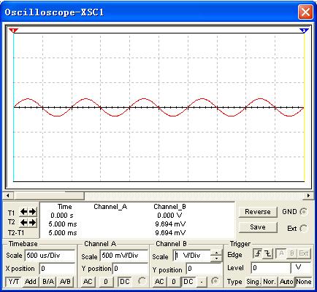Image resolution: width=317 pixels, height=292 pixels.
Task: Click the horizontal scrollbar right arrow
Action: [x=309, y=195]
